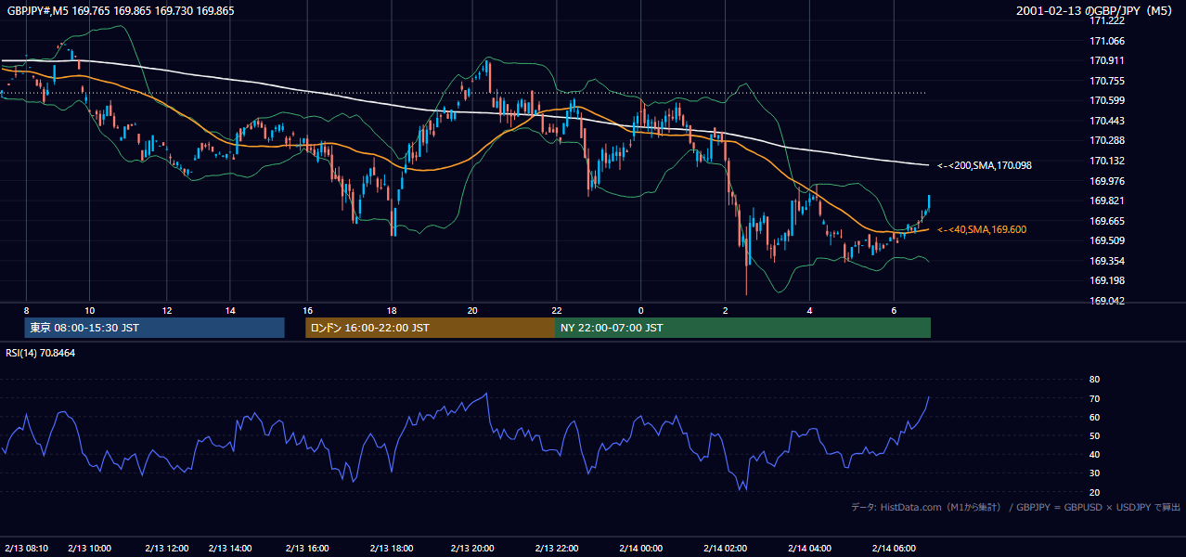
Task: Click hour tick 10 under price chart
Action: pyautogui.click(x=89, y=310)
